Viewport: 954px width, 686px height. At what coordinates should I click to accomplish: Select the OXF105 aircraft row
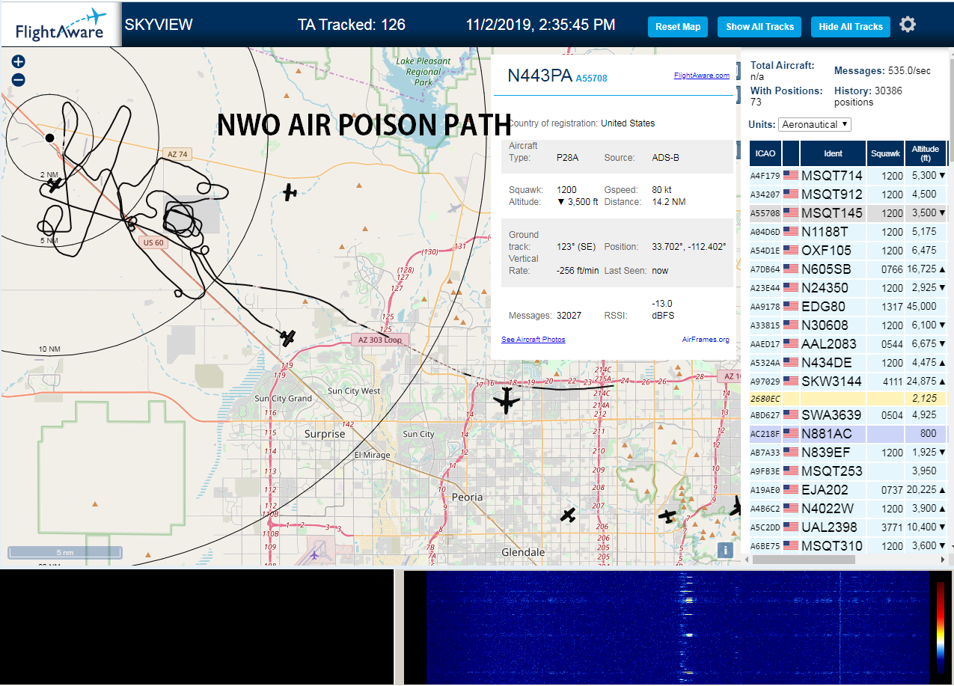[x=848, y=251]
